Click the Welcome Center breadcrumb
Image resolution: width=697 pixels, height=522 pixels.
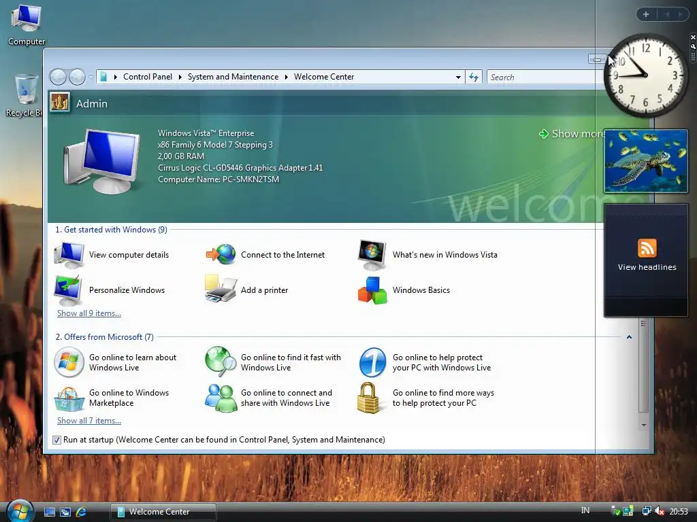[324, 77]
